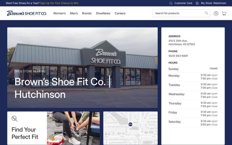Click the store map pin marker
232x145 pixels.
130,125
